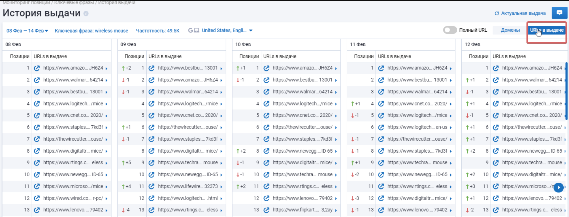This screenshot has height=217, width=569.
Task: Switch to the Домены tab
Action: click(510, 30)
